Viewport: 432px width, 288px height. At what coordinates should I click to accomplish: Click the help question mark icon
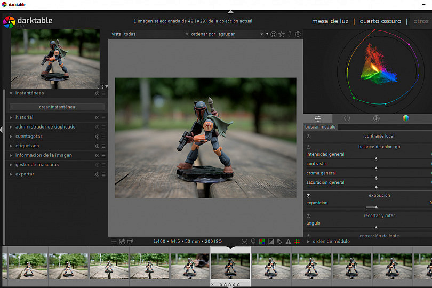290,34
